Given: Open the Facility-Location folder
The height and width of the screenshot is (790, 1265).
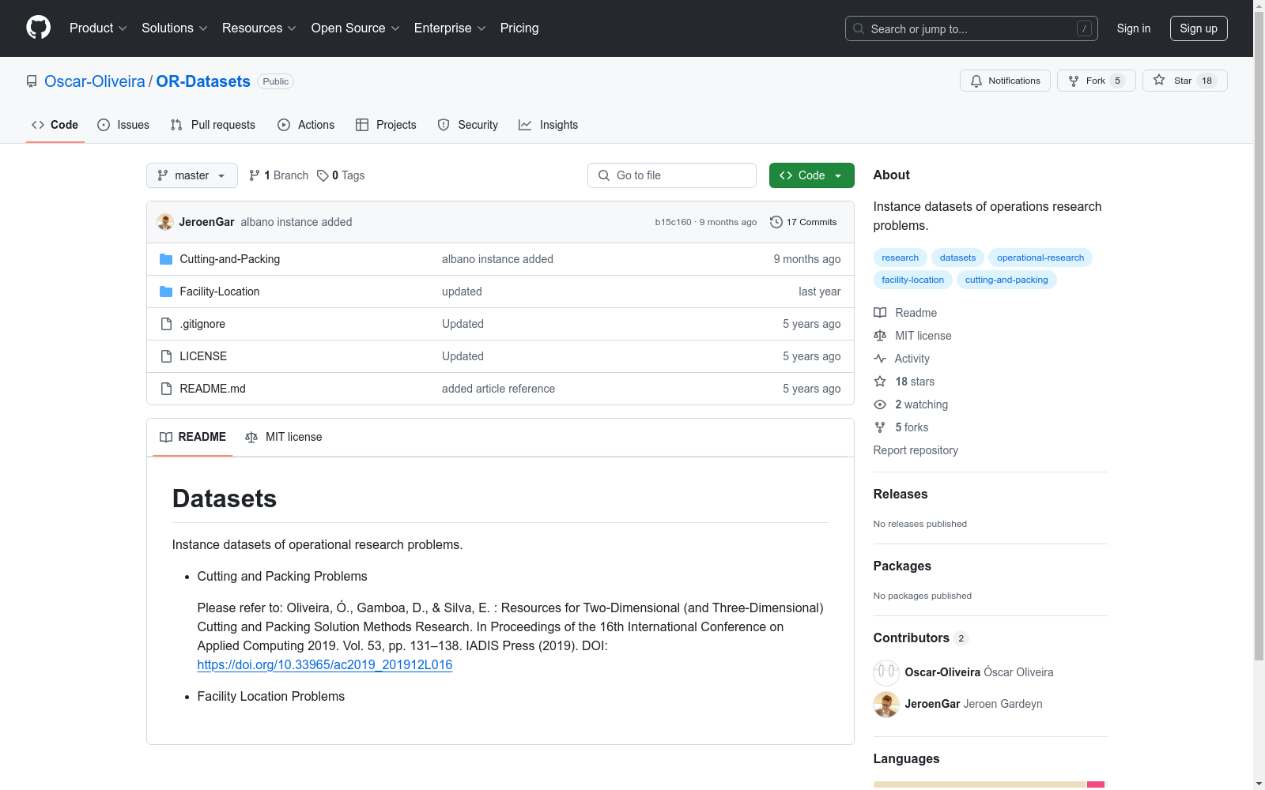Looking at the screenshot, I should coord(220,292).
